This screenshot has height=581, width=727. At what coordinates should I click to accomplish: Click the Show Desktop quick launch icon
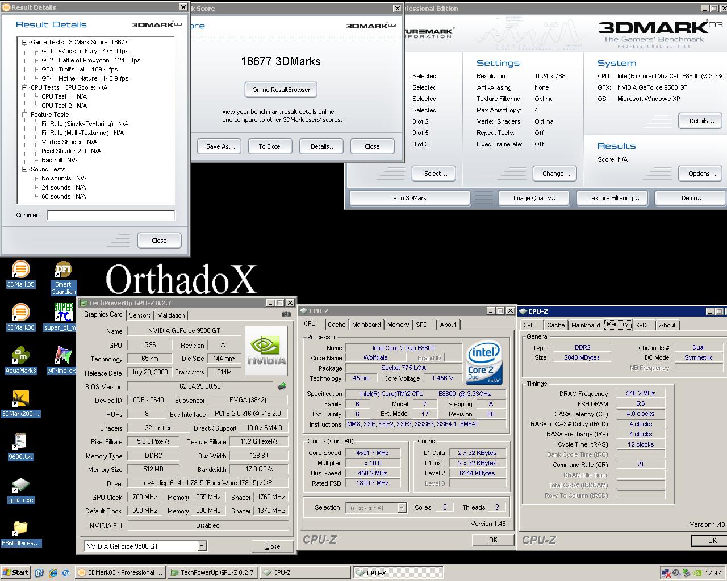tap(39, 572)
